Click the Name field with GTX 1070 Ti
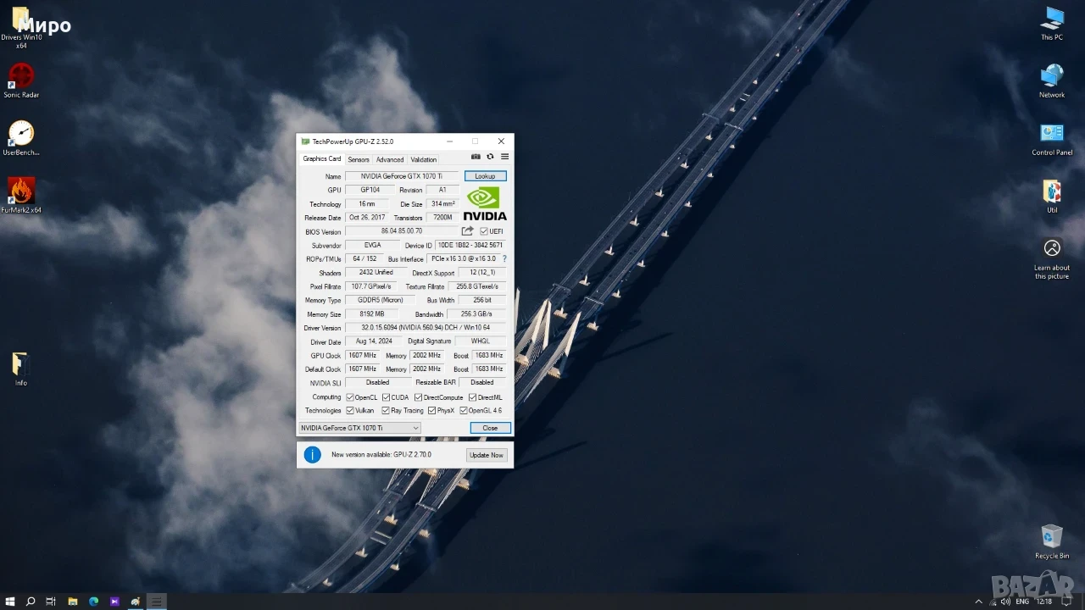This screenshot has height=610, width=1085. 402,176
